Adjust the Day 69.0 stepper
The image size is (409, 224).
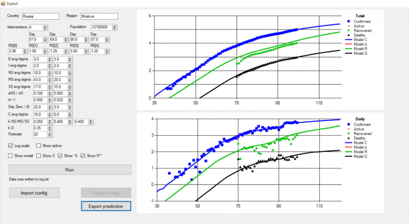point(66,40)
